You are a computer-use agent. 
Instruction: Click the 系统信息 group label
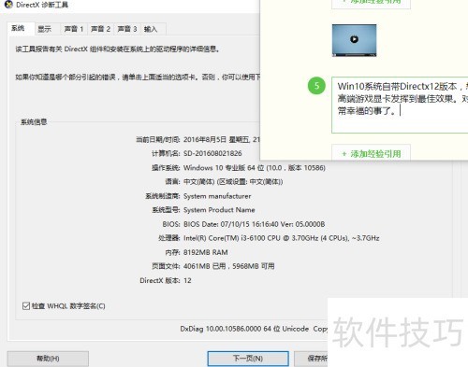click(34, 122)
